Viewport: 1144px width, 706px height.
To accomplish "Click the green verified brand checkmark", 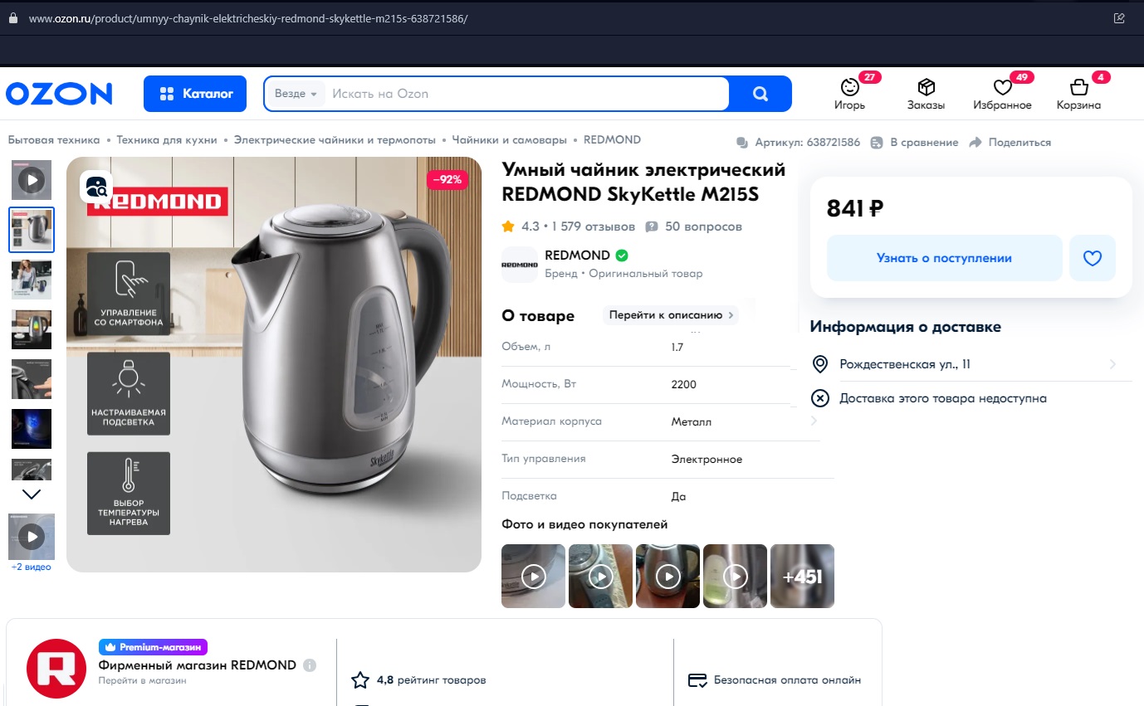I will (x=622, y=256).
